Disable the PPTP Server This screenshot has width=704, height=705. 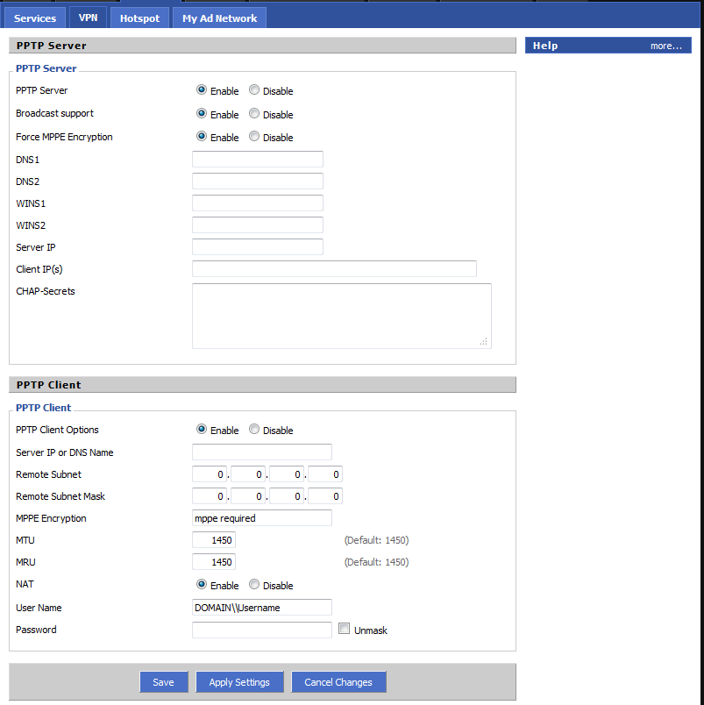coord(253,89)
